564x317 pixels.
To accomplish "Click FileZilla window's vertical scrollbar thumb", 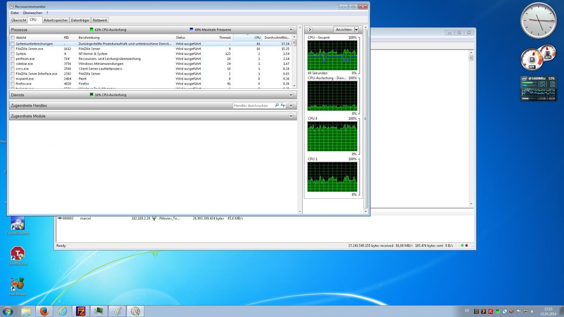I will click(471, 58).
